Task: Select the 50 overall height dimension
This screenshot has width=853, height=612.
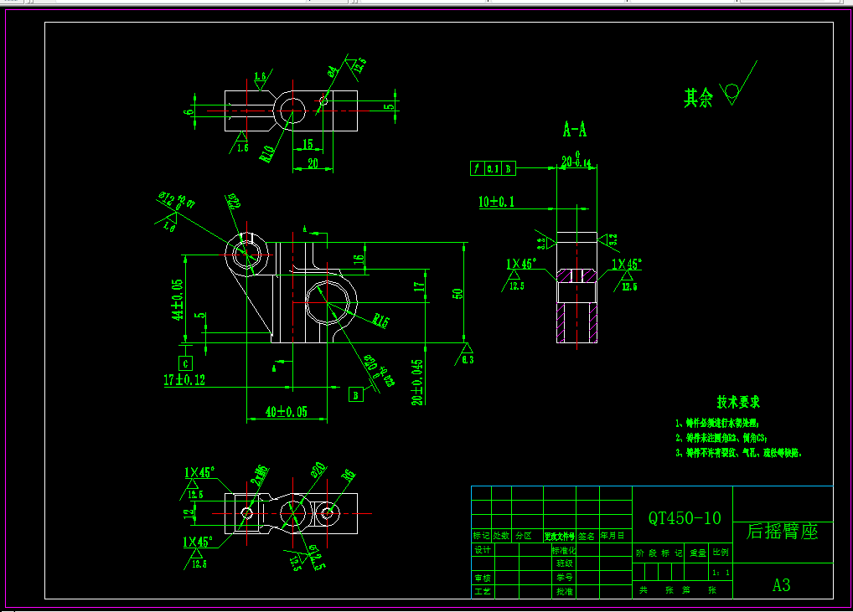Action: [x=458, y=294]
